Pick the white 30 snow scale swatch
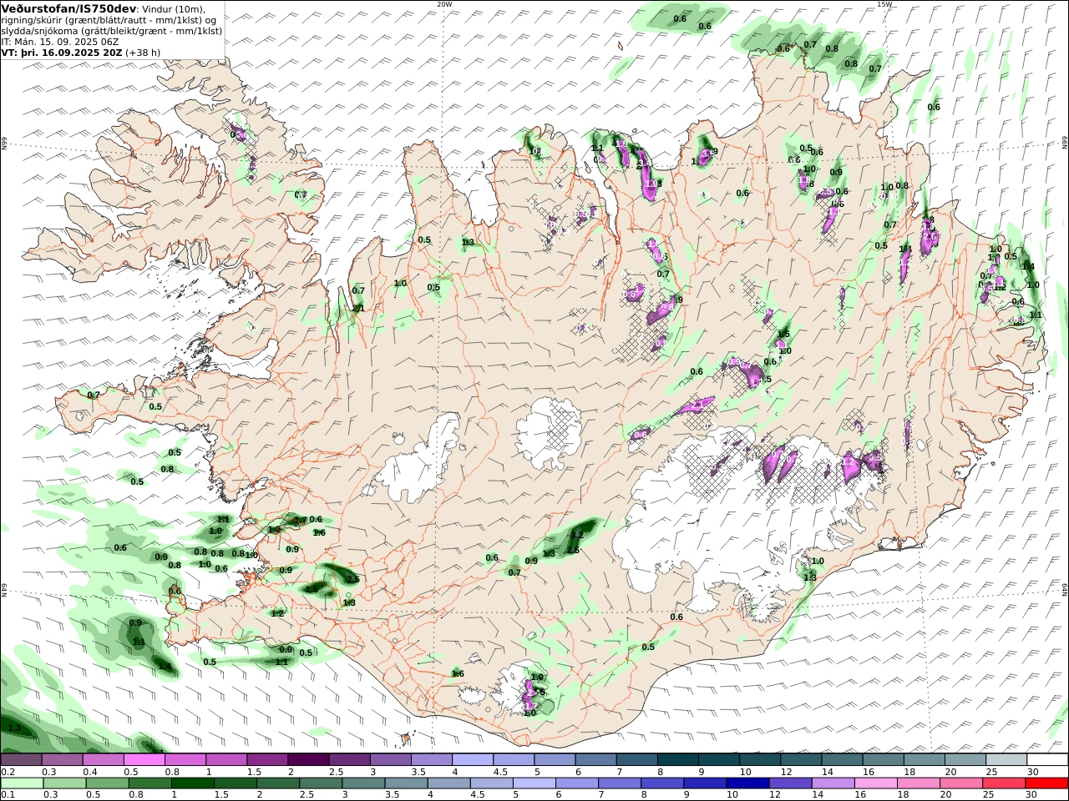The image size is (1069, 801). [1047, 760]
